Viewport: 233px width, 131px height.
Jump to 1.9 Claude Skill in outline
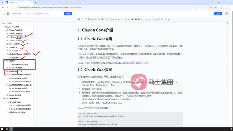(x=13, y=95)
